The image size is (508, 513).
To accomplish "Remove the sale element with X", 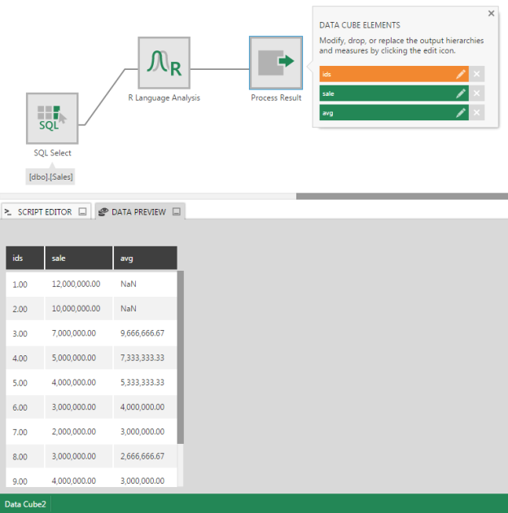I will click(x=477, y=93).
